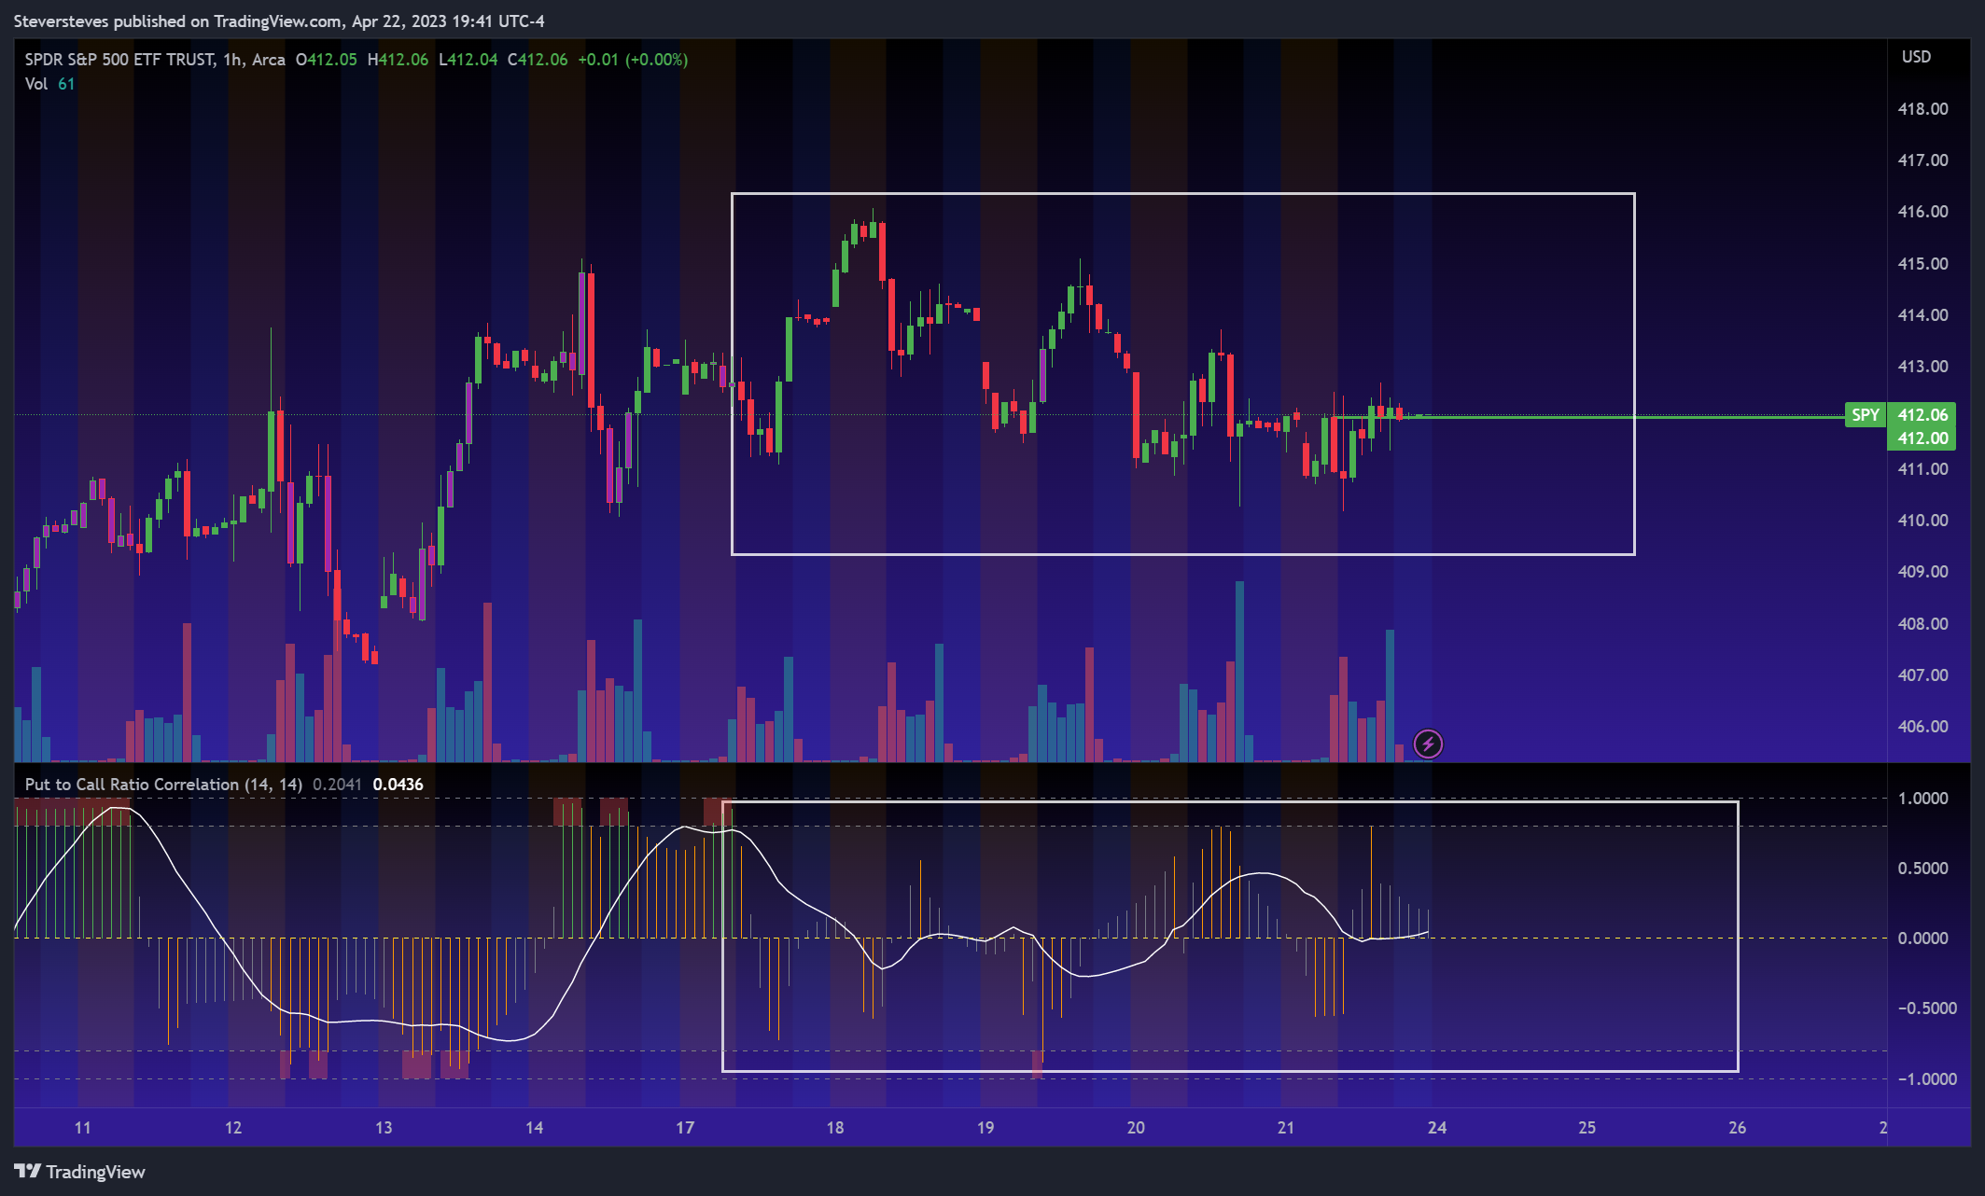
Task: Click the H412.06 high value
Action: click(x=398, y=60)
